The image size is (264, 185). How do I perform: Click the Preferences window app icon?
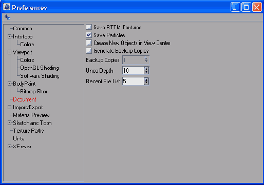pyautogui.click(x=7, y=7)
